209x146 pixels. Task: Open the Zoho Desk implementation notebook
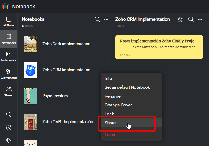click(x=66, y=44)
